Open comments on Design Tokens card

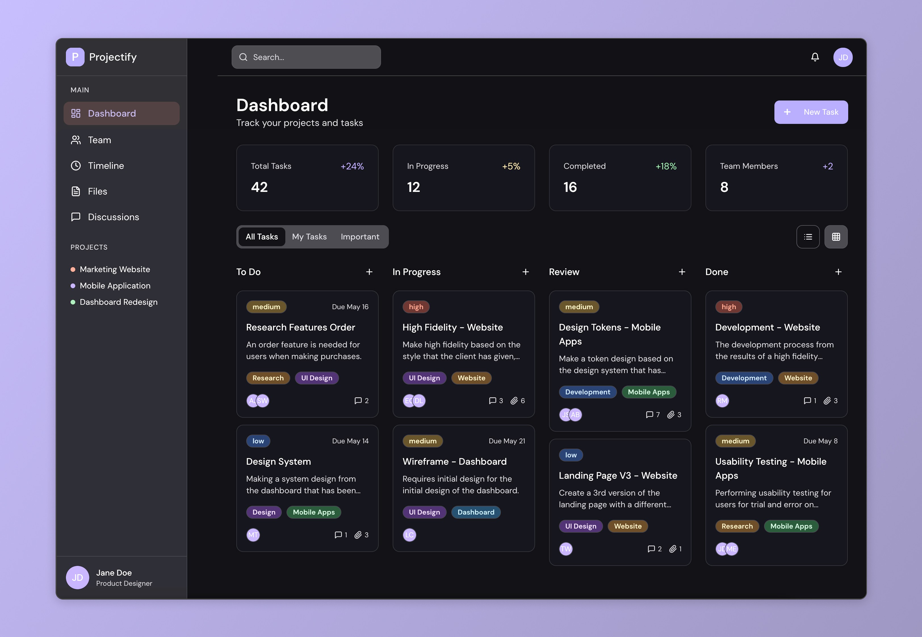pyautogui.click(x=649, y=415)
